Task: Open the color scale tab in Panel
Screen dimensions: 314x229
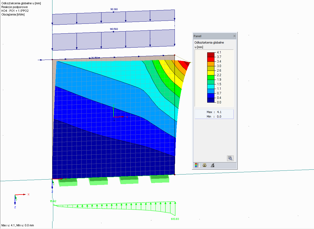Action: [197, 165]
